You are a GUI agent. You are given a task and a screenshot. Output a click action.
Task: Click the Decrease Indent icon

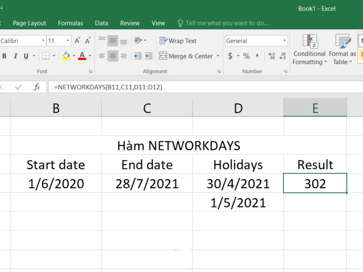click(x=138, y=56)
